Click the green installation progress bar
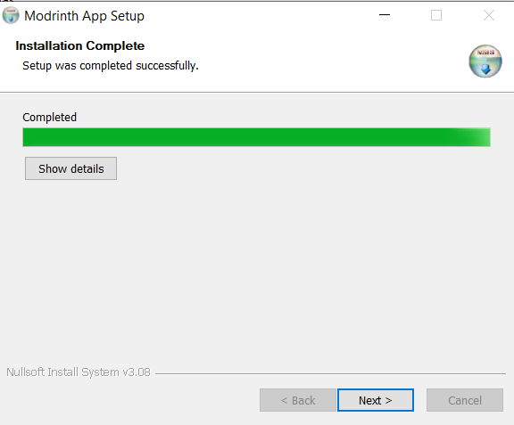 [256, 137]
